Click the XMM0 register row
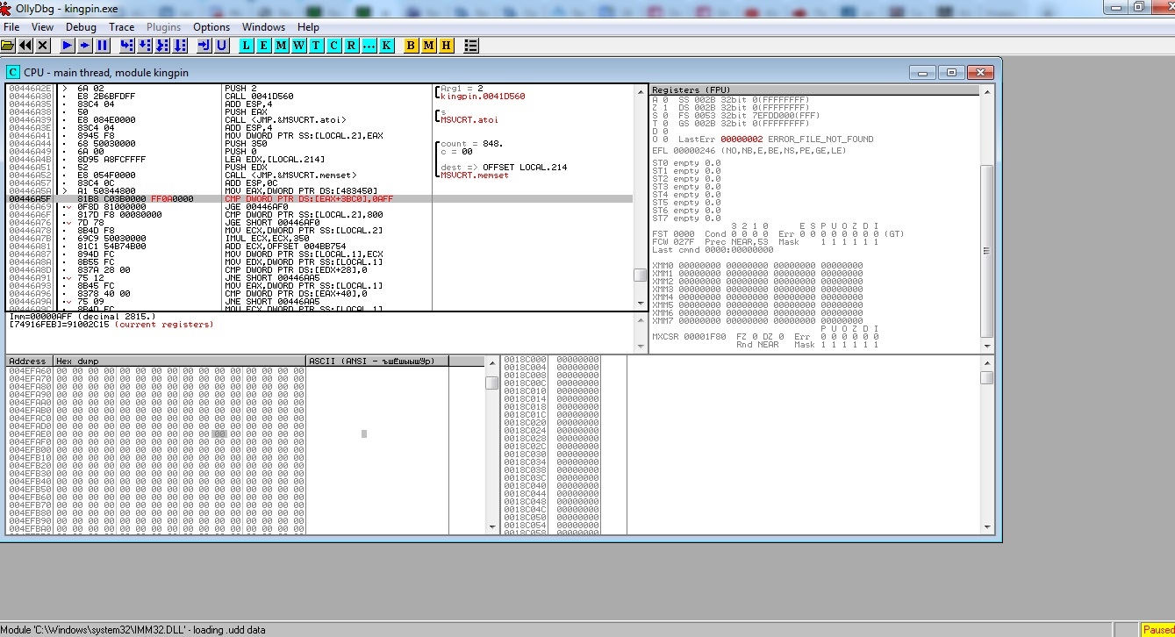 [x=757, y=266]
